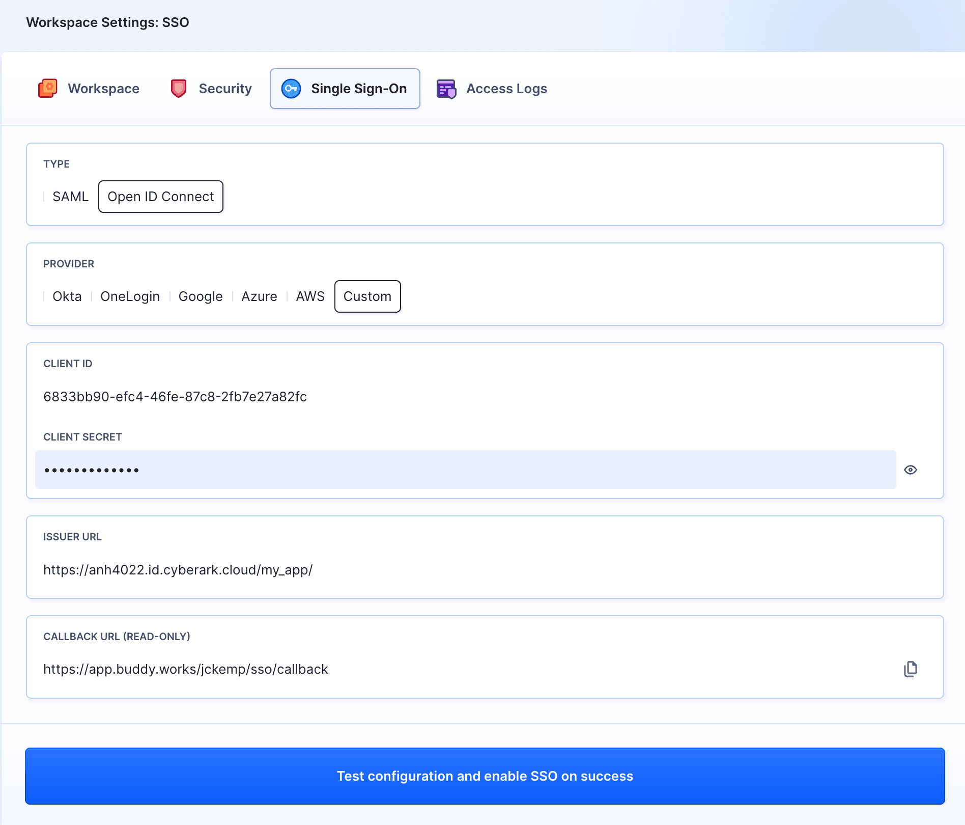Click the Security shield icon

[179, 88]
